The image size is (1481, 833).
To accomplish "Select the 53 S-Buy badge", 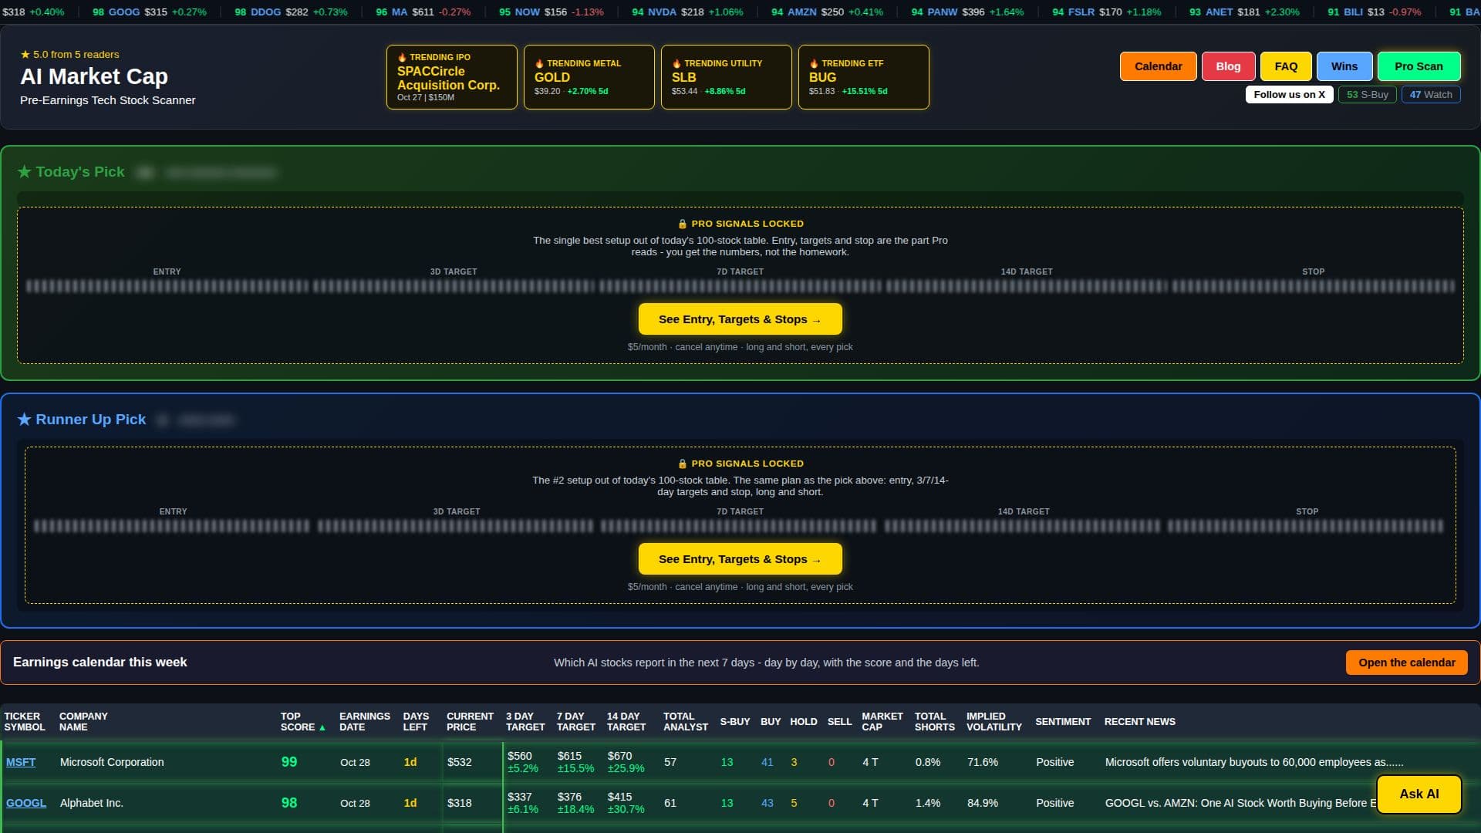I will 1367,95.
